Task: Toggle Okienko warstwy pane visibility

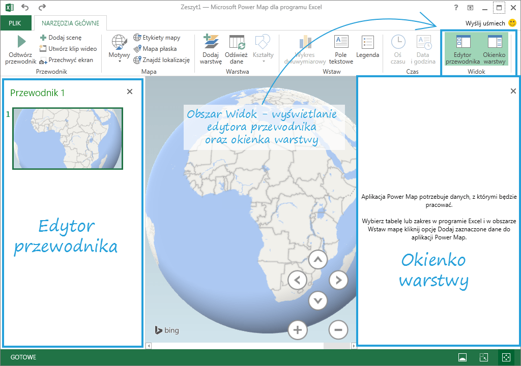Action: tap(494, 49)
